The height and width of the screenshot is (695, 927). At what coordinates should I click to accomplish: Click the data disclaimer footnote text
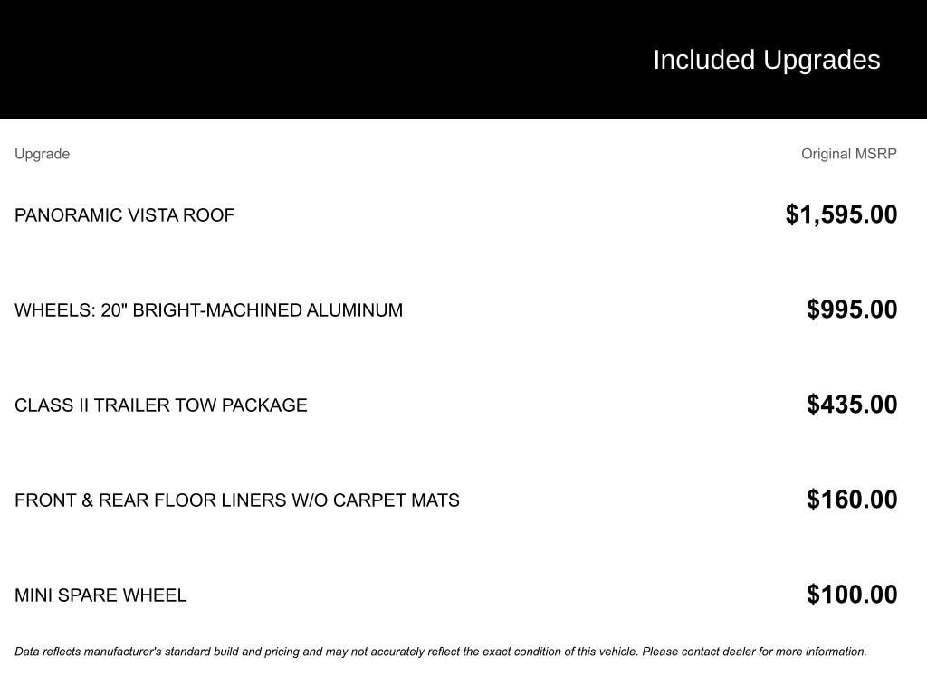pos(441,652)
